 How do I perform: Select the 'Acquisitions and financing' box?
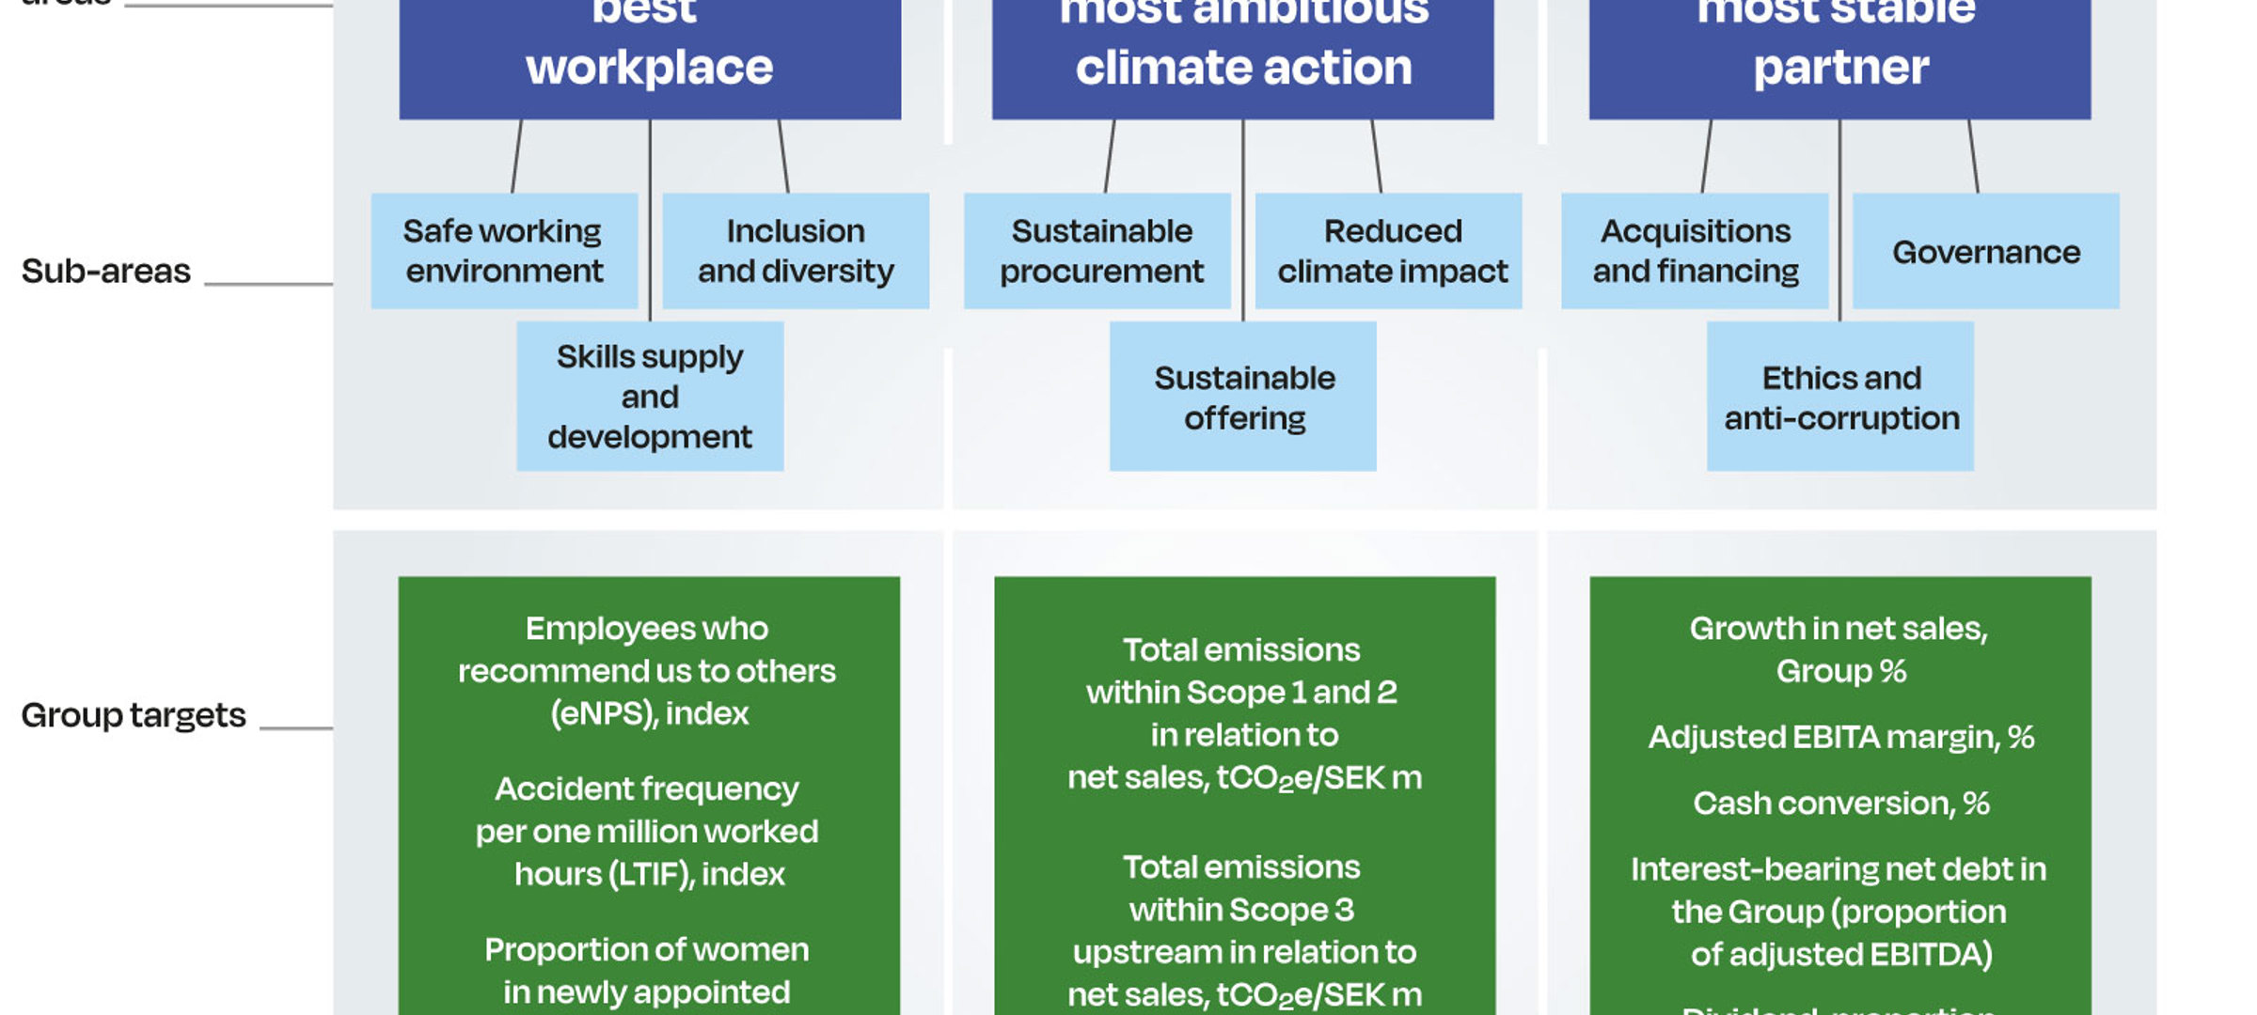(1695, 251)
